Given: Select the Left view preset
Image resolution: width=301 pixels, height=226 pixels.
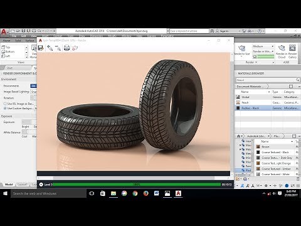Looking at the screenshot, I should point(6,56).
